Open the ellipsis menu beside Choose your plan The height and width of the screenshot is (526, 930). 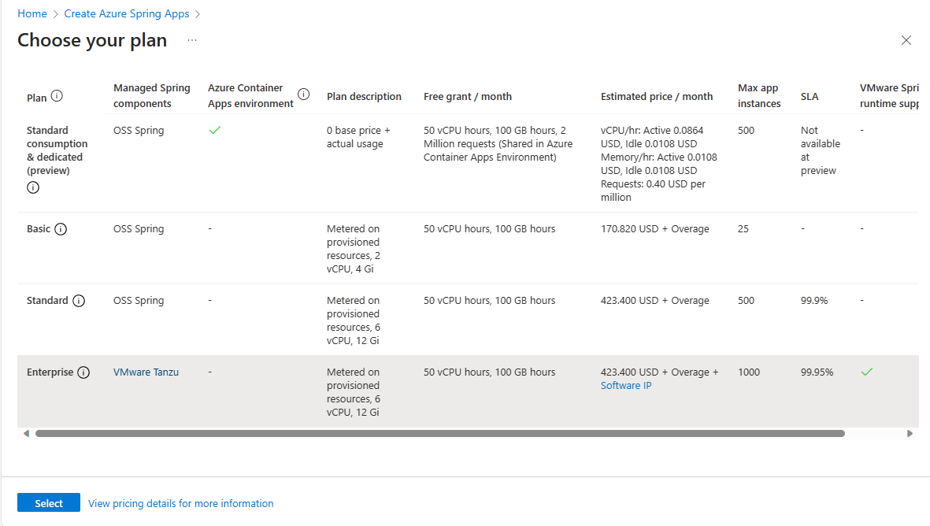192,40
